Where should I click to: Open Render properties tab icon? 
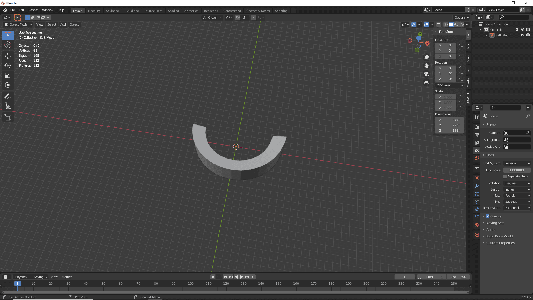point(477,127)
